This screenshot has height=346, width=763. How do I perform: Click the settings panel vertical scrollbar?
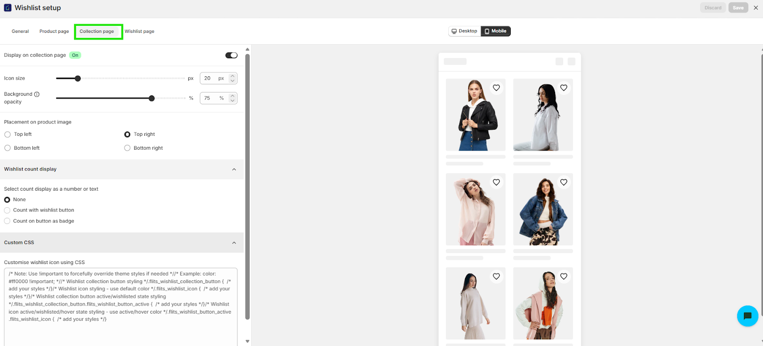coord(247,186)
